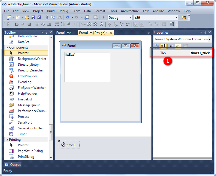Click the Save All toolbar icon
This screenshot has width=216, height=176.
[39, 17]
